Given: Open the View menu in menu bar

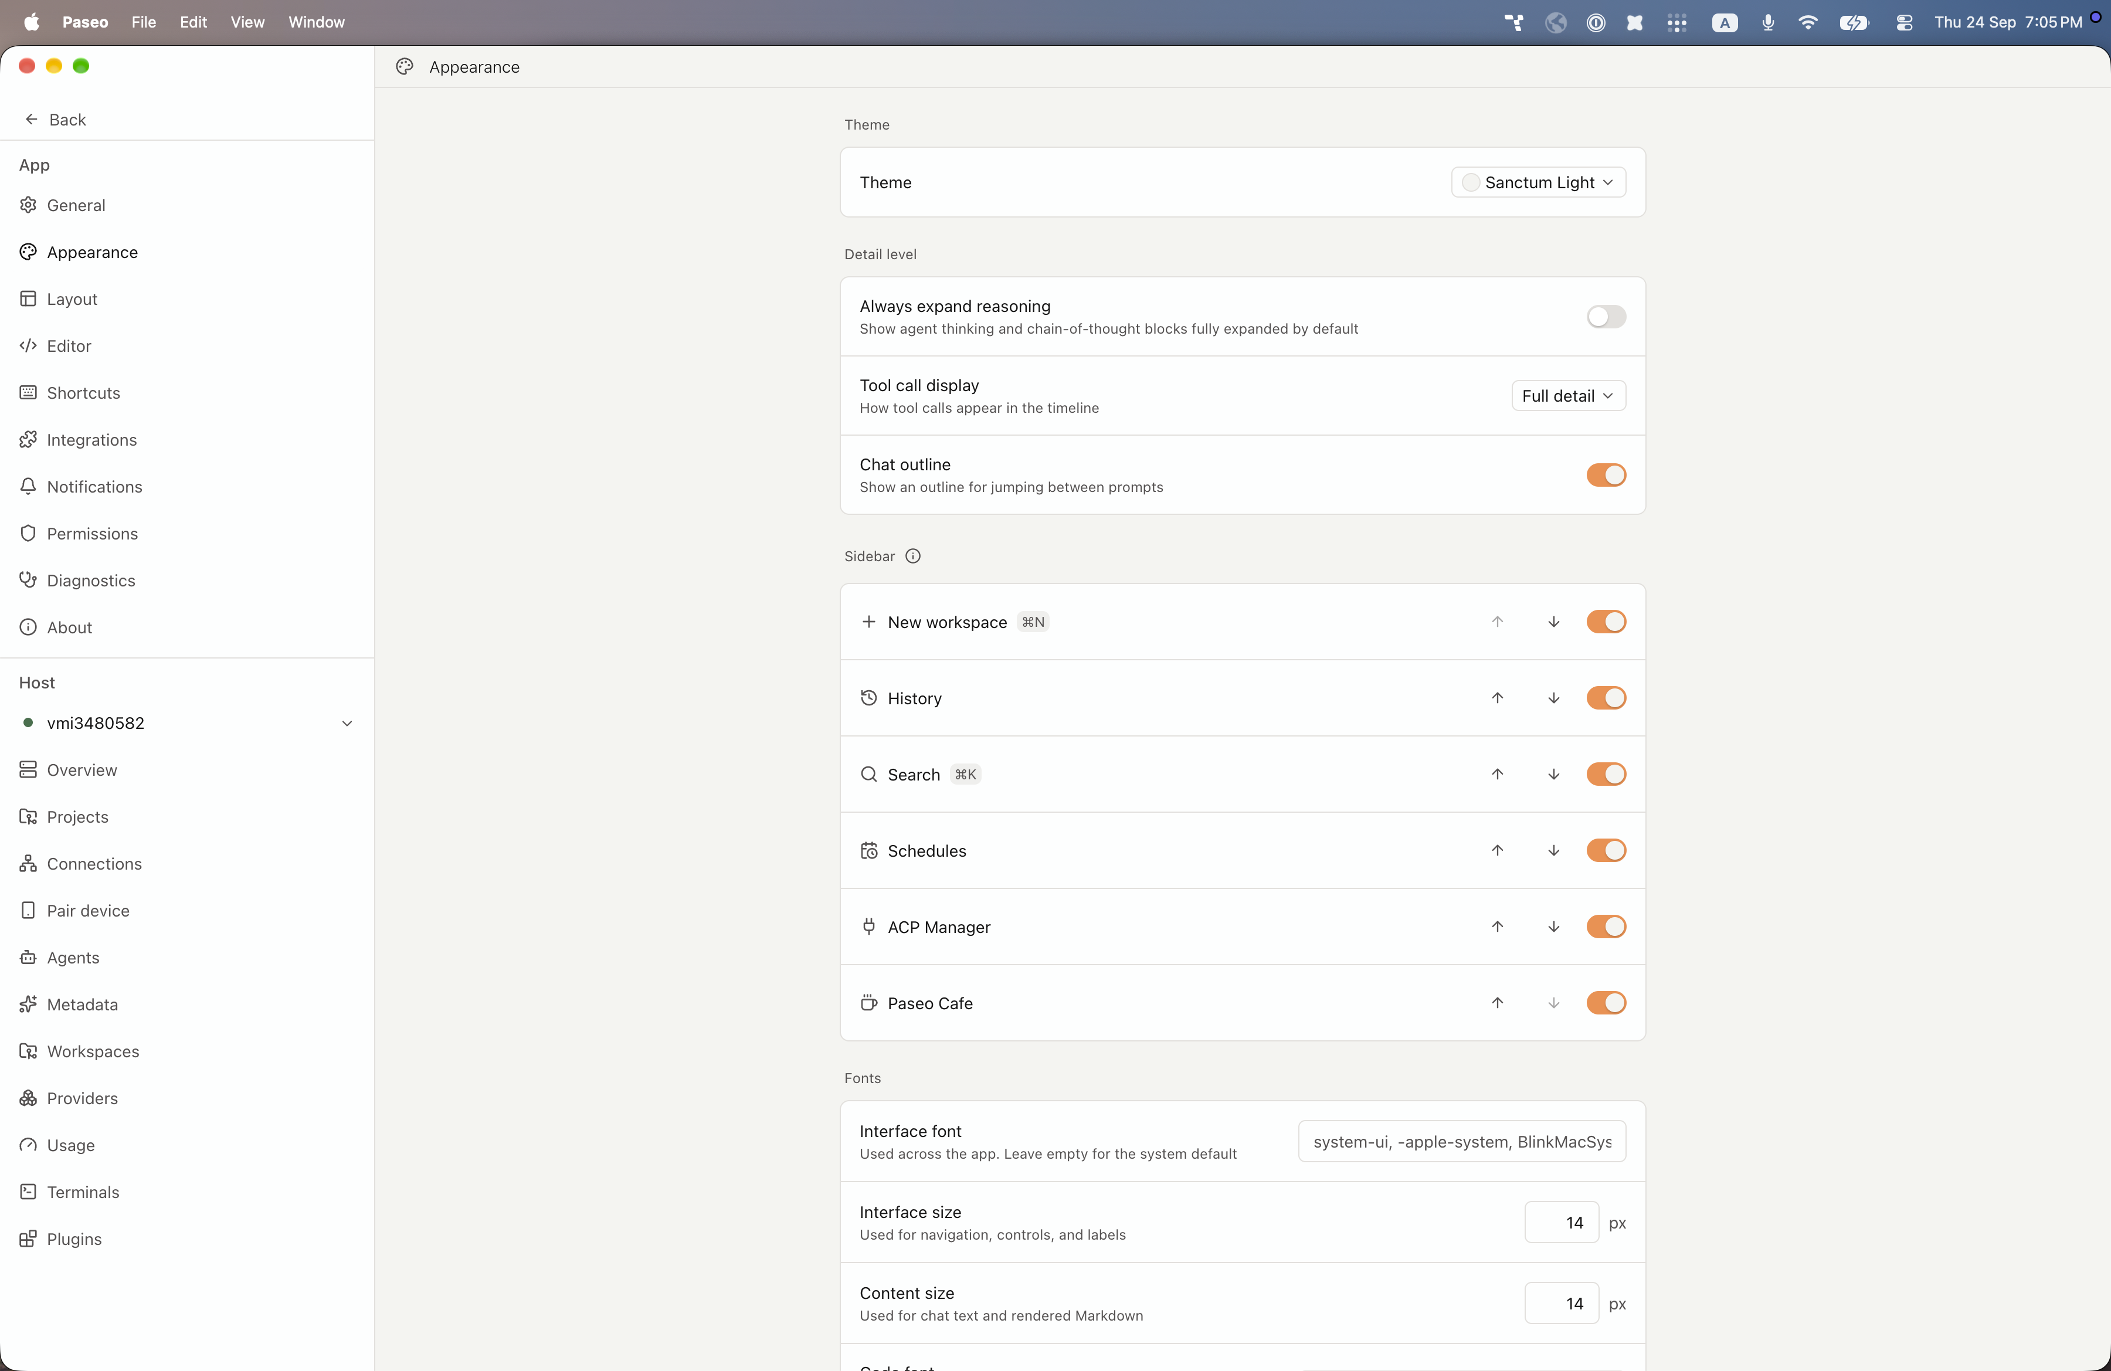Looking at the screenshot, I should [247, 22].
